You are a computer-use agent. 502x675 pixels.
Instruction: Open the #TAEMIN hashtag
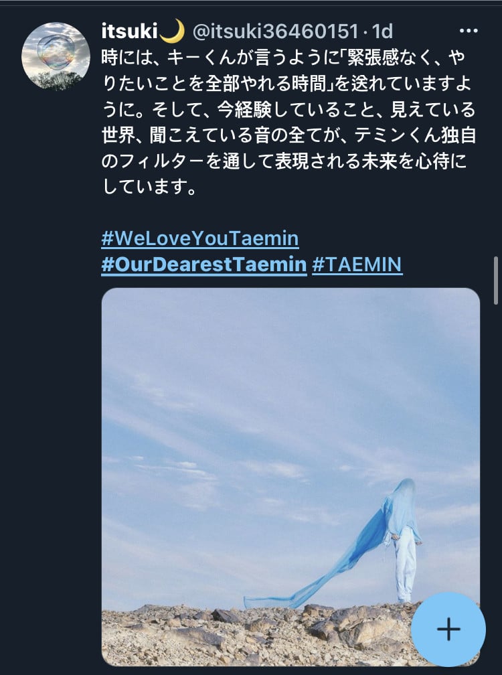coord(357,265)
